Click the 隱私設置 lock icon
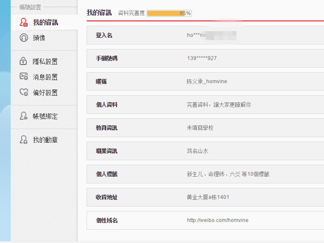 pyautogui.click(x=24, y=61)
